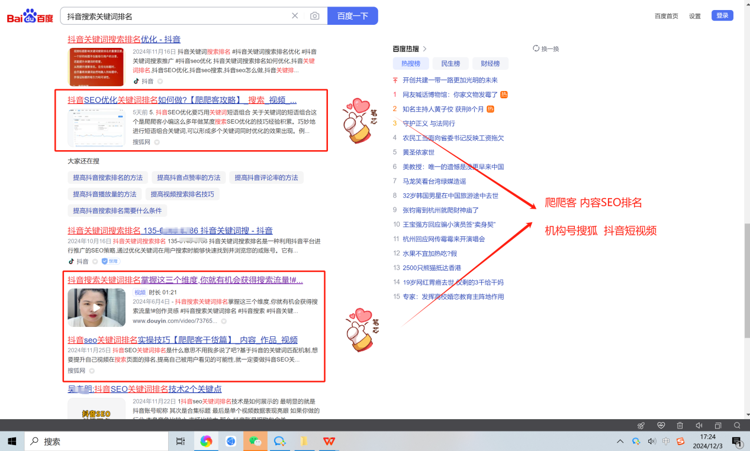Open the yellow file icon on the taskbar
Viewport: 750px width, 451px height.
(x=304, y=441)
